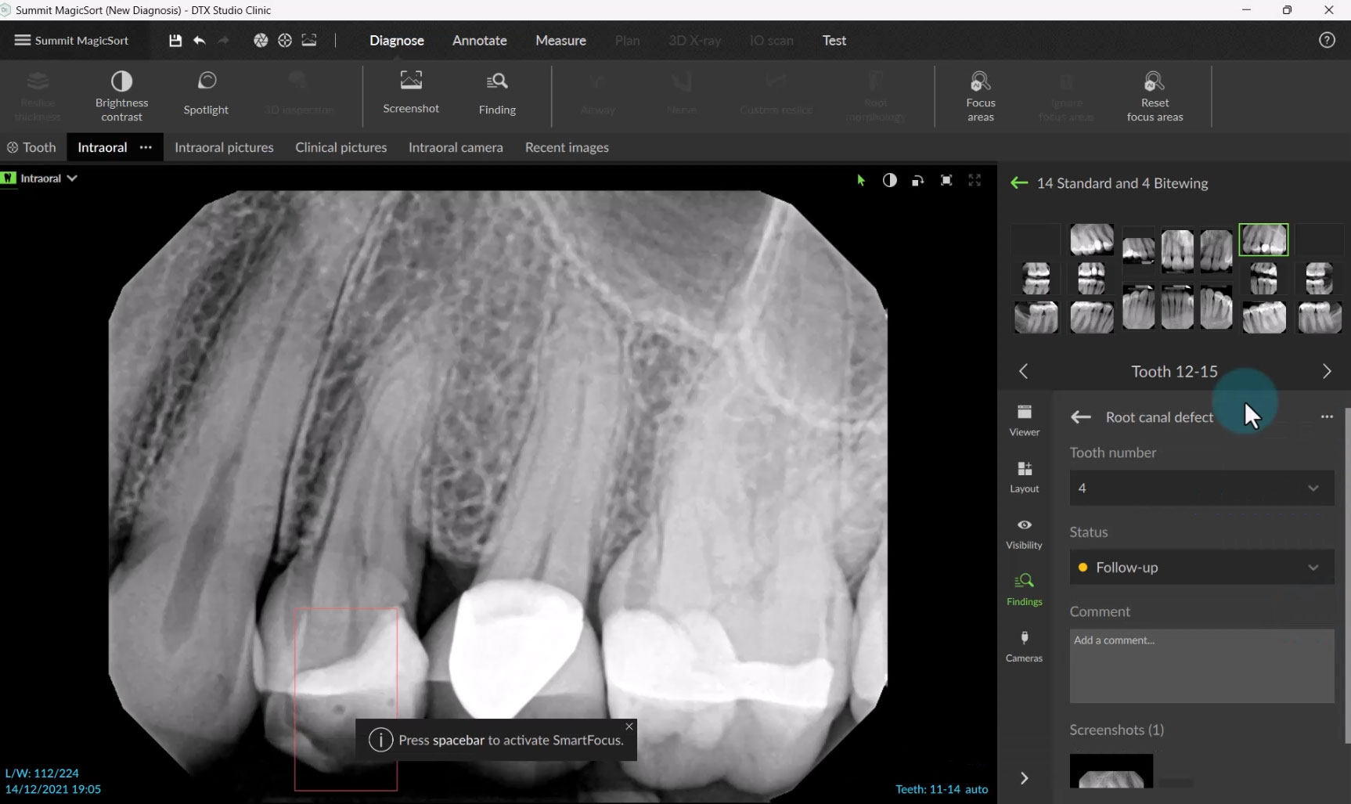Add a Finding from the ribbon
Screen dimensions: 1351x804
point(497,94)
